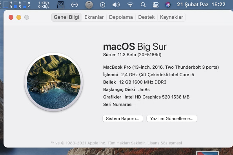Open Yazılım Güncelleme...
Viewport: 233px width, 155px height.
(172, 119)
